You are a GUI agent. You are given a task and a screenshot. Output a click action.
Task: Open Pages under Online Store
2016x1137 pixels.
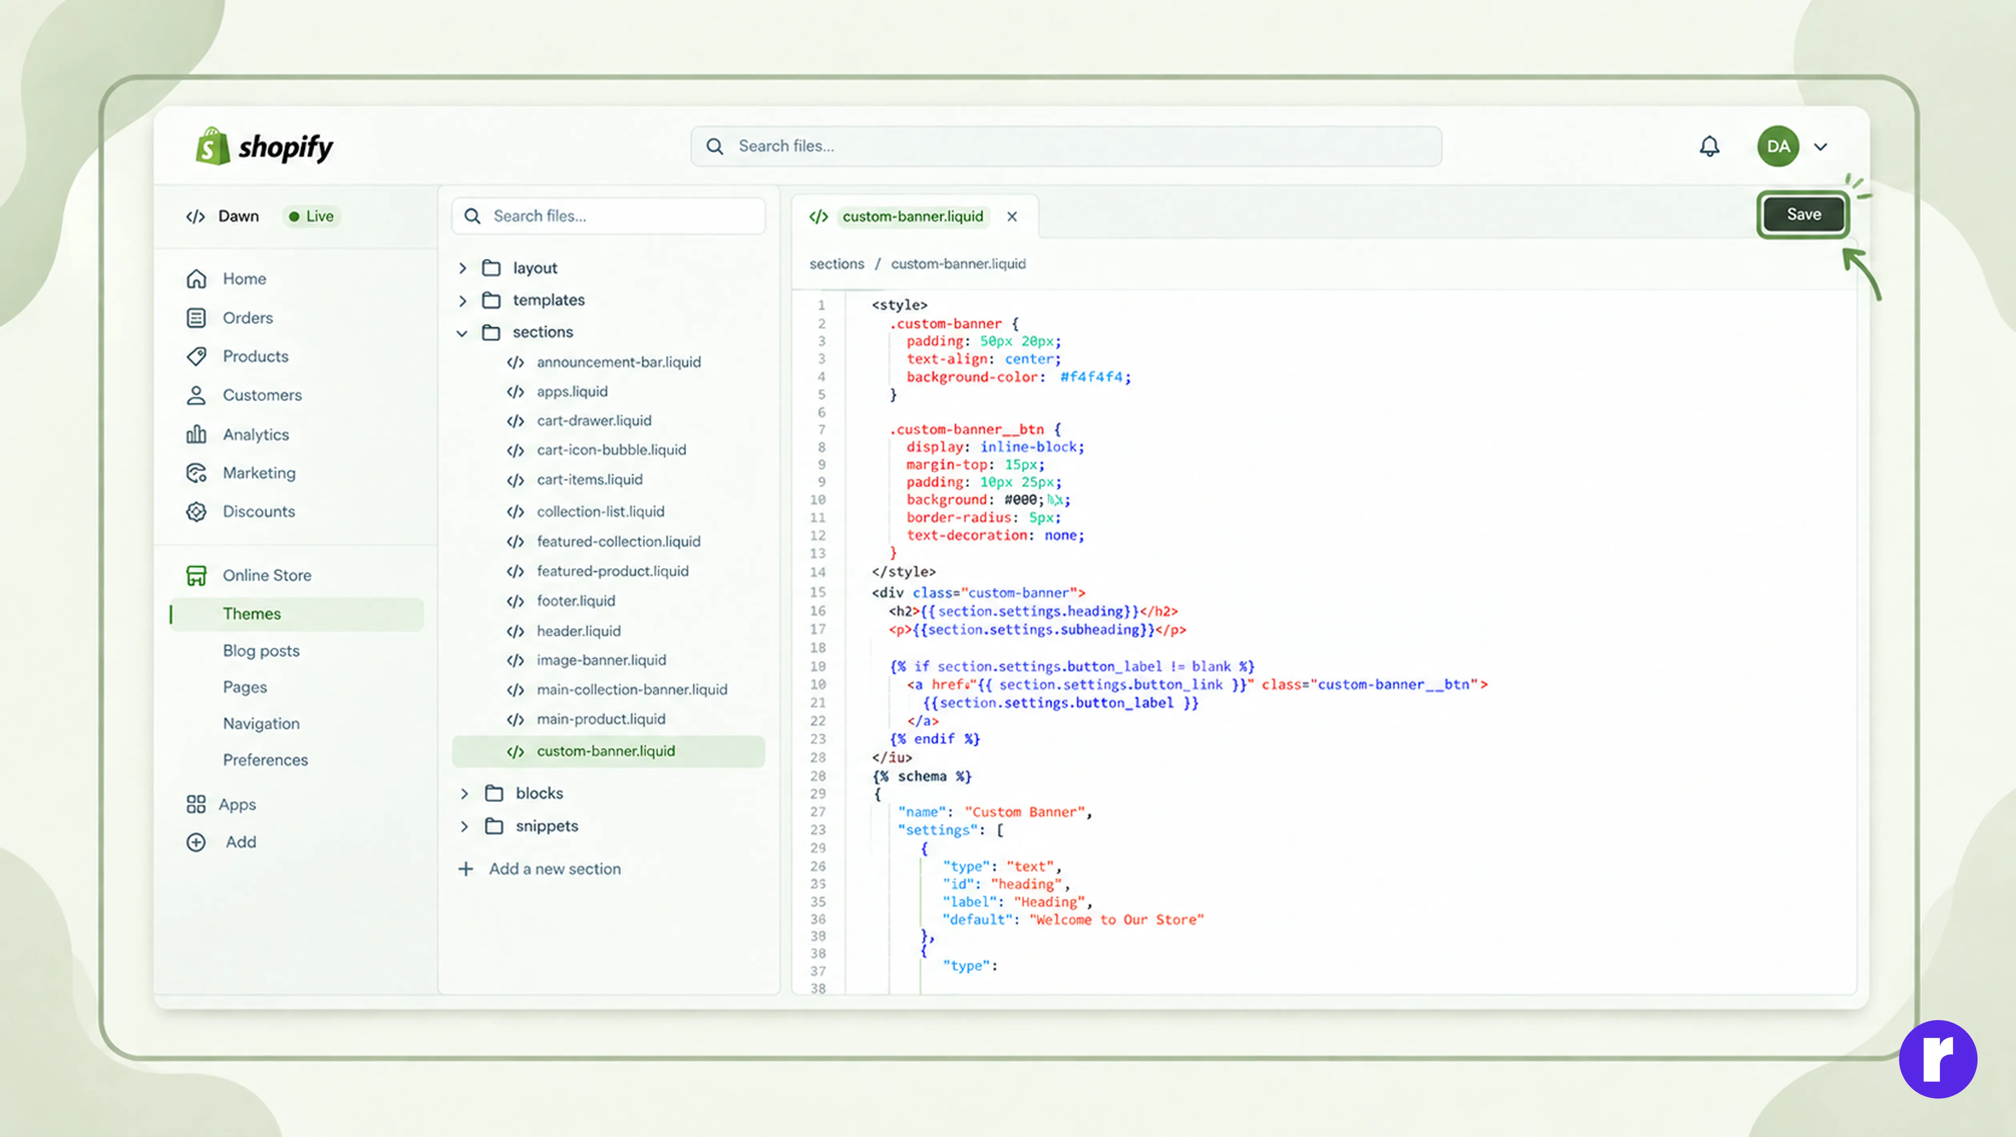(x=245, y=687)
